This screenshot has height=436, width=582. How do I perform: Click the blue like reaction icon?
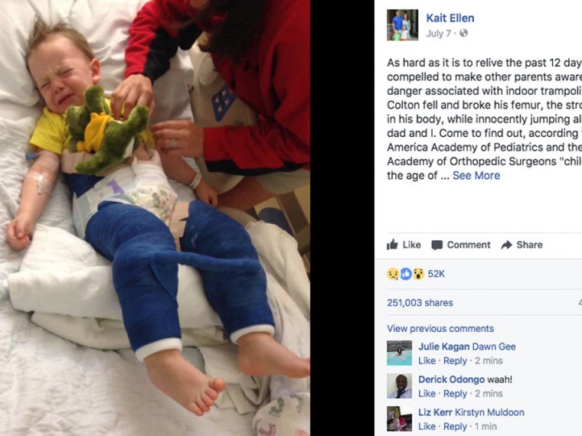(406, 274)
